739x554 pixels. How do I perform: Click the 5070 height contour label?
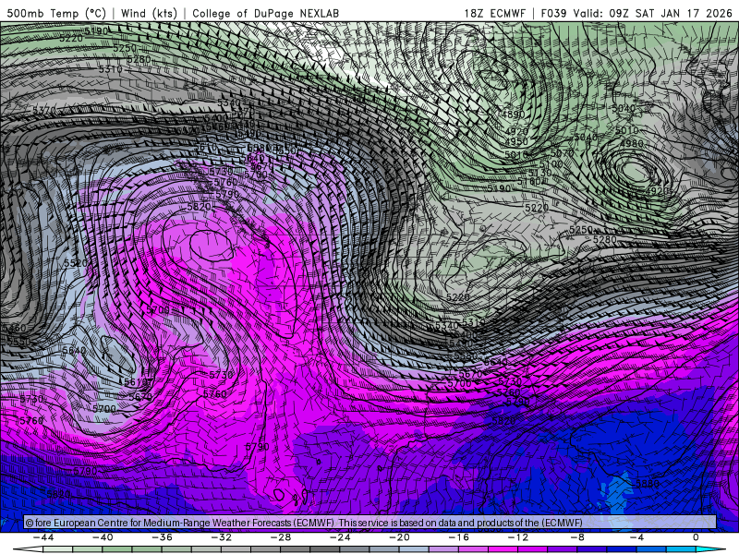(563, 153)
